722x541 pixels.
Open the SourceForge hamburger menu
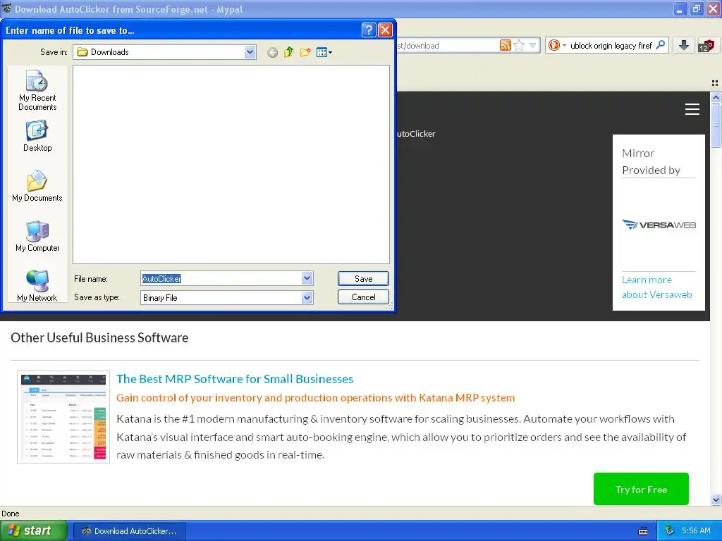coord(692,109)
